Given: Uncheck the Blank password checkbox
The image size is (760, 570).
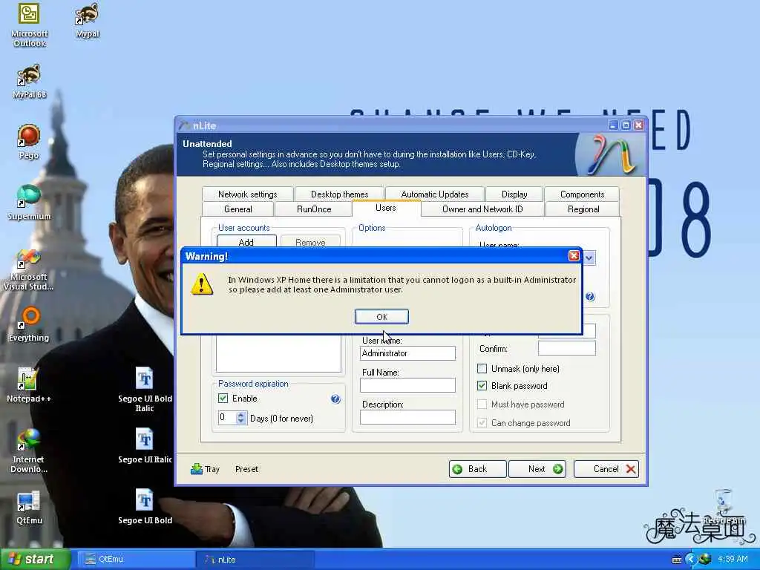Looking at the screenshot, I should pos(482,386).
